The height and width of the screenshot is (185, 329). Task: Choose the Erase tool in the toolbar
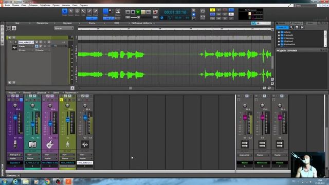(x=96, y=11)
